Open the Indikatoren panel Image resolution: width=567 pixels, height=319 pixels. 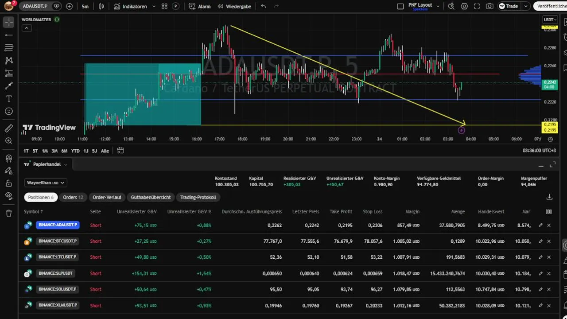(130, 6)
